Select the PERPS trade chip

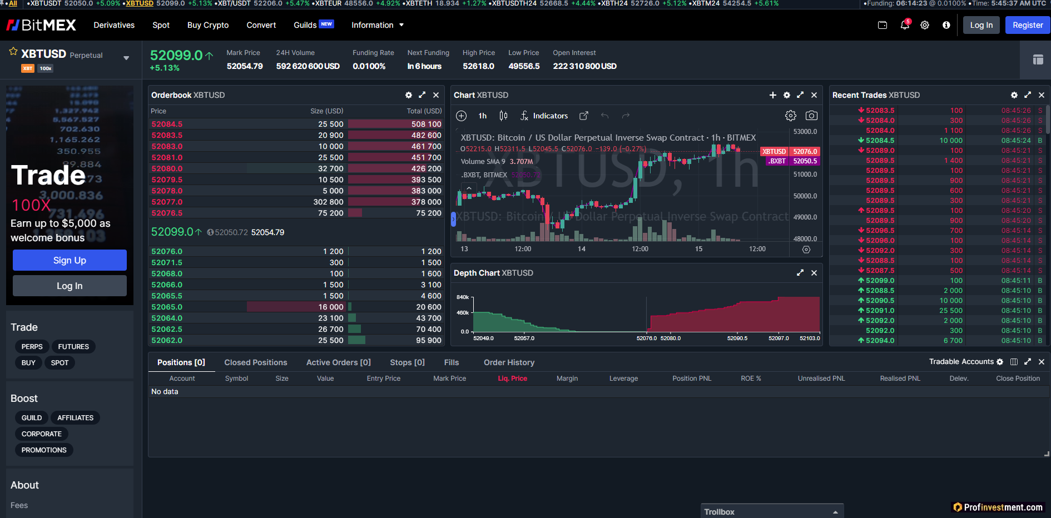coord(32,347)
